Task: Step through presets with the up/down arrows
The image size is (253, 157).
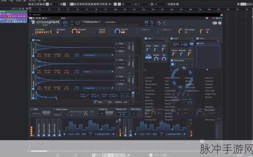Action: 72,23
